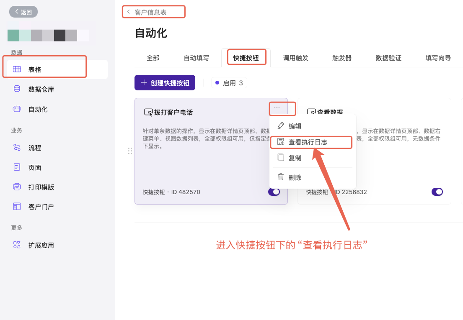
Task: Select the 页面 page icon
Action: (x=17, y=167)
